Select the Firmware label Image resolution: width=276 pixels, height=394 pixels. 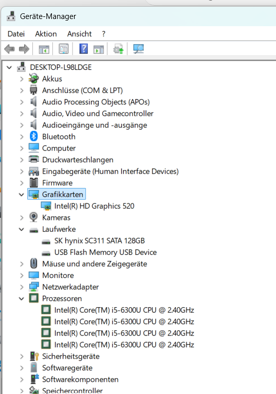[x=58, y=183]
